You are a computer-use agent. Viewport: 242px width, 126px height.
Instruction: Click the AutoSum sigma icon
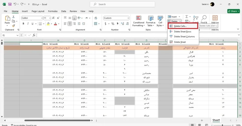[x=187, y=17]
